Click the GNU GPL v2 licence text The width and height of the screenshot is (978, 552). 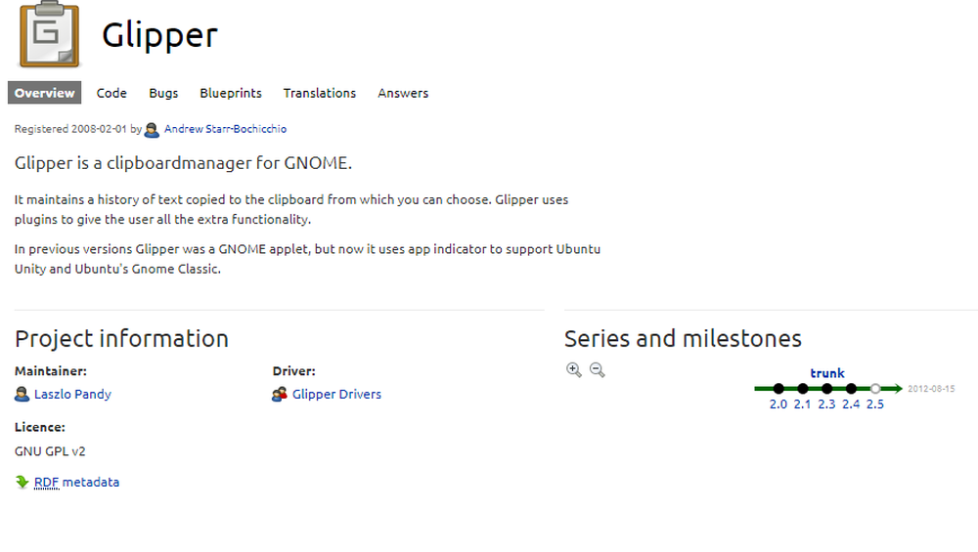[x=50, y=451]
